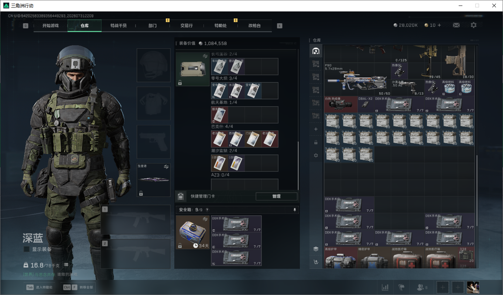Switch to the 改枪台 tab
Image resolution: width=503 pixels, height=295 pixels.
coord(254,26)
